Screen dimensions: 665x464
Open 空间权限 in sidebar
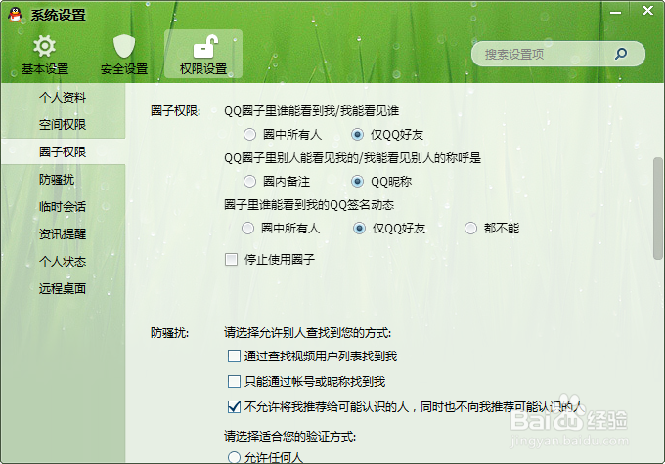click(x=63, y=125)
